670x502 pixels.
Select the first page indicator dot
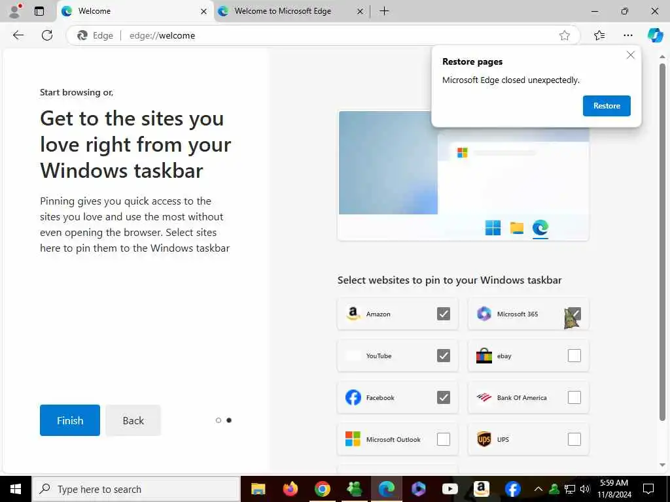[x=219, y=420]
